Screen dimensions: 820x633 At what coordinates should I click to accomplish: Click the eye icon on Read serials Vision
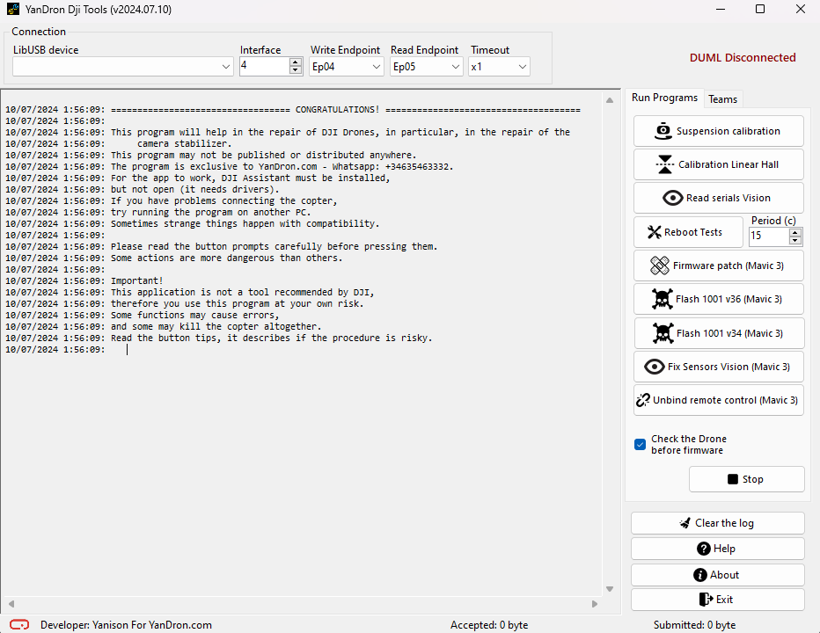[673, 198]
